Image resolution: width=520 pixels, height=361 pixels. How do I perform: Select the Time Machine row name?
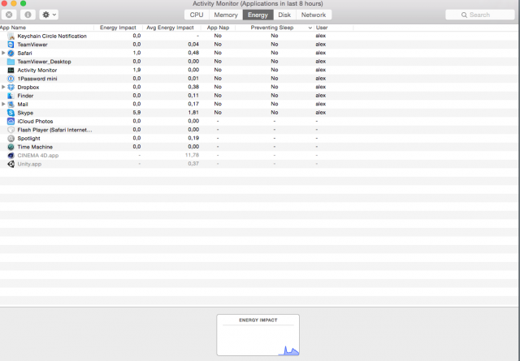pyautogui.click(x=35, y=147)
